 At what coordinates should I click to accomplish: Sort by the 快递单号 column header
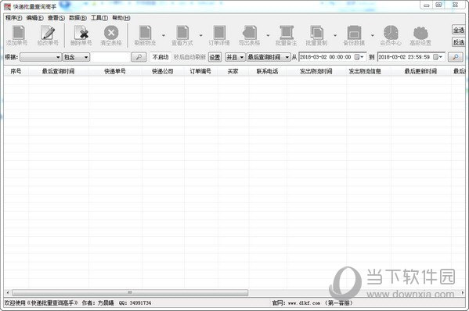[x=115, y=71]
